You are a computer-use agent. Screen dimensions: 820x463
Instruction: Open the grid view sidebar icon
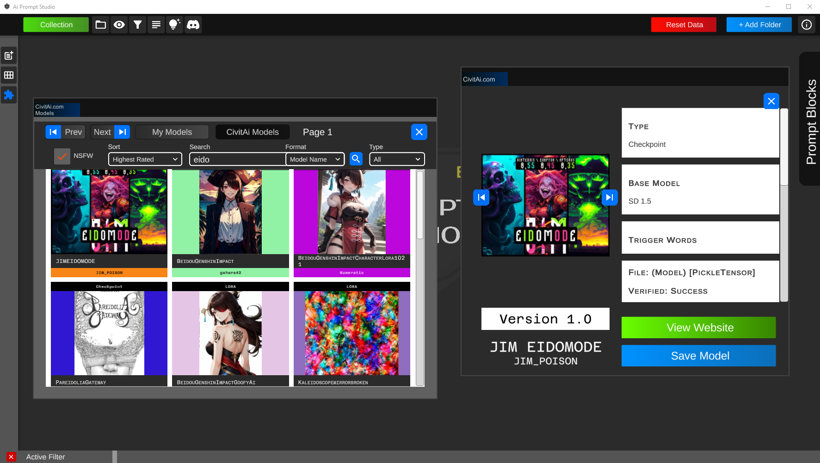(x=9, y=75)
